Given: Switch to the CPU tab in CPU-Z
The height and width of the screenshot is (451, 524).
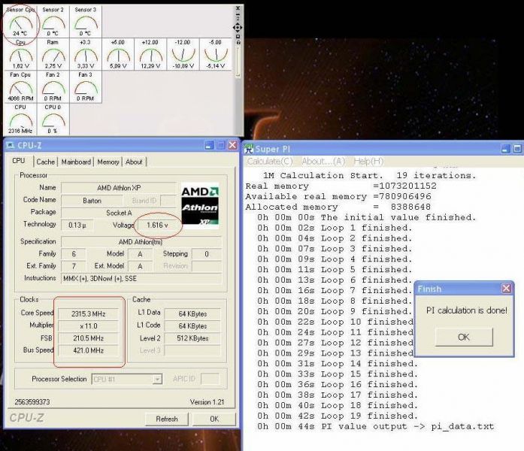Looking at the screenshot, I should click(x=19, y=161).
